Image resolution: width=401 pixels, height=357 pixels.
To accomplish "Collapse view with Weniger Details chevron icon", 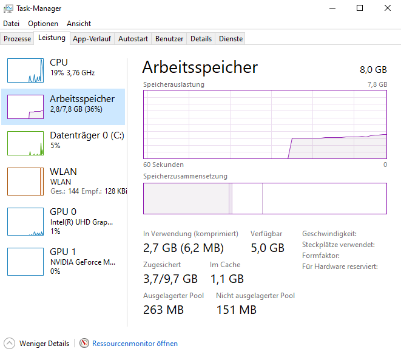I will coord(10,343).
